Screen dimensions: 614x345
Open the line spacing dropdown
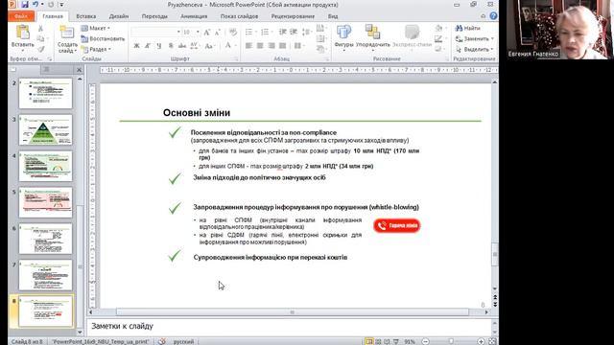click(x=307, y=32)
